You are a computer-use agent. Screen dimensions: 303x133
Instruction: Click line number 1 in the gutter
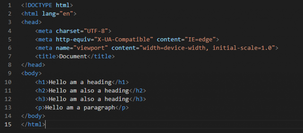(x=10, y=5)
